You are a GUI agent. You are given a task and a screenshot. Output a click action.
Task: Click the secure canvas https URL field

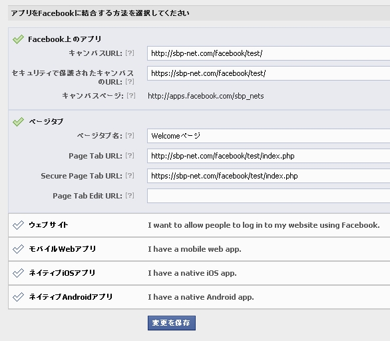point(268,73)
